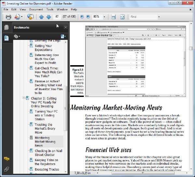Open dropdown arrow next to collaborate icon
Viewport: 195px width, 177px height.
(22, 17)
